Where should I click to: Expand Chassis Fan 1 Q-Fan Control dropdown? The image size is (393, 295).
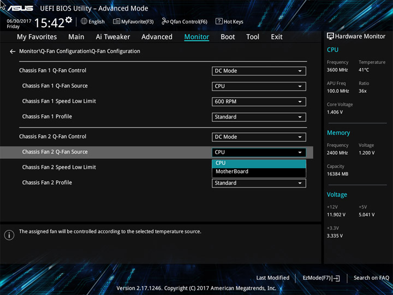pos(259,71)
